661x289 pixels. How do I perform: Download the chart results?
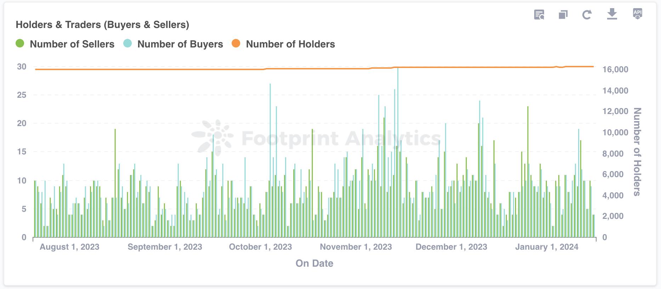pos(612,14)
